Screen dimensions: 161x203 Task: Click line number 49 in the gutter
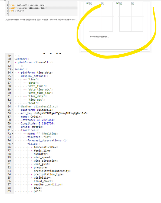click(9, 56)
